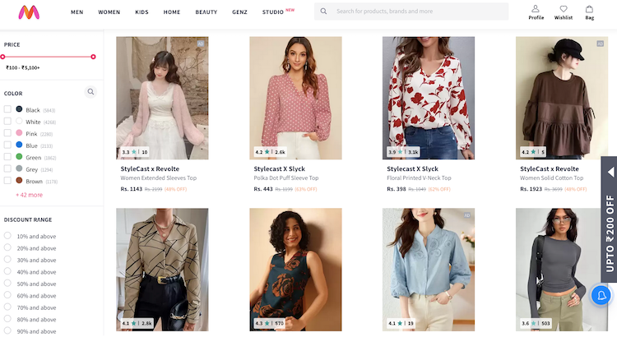Select 80% and above discount
Viewport: 617px width, 337px height.
(x=7, y=319)
